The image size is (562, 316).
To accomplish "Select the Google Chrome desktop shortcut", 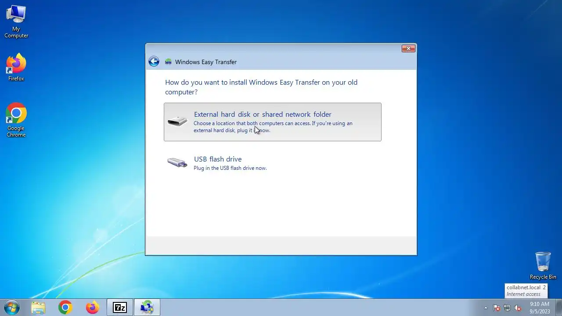I will coord(16,120).
